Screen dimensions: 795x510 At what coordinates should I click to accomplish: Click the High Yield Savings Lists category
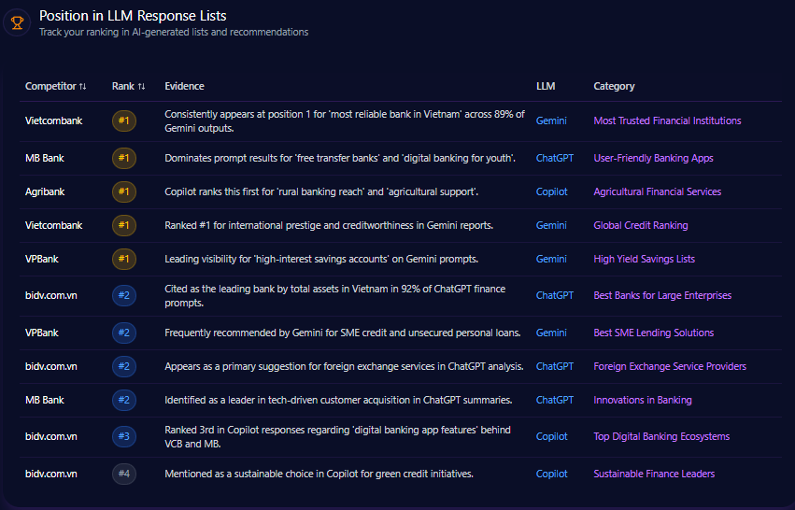pos(644,259)
